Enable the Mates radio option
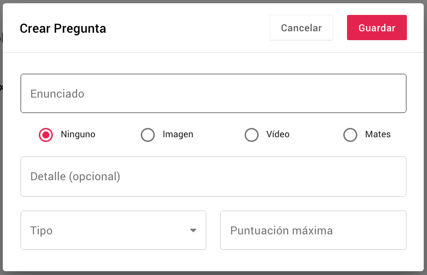This screenshot has width=427, height=275. tap(350, 135)
